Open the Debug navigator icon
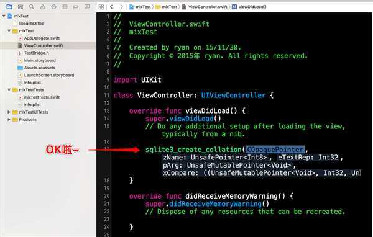The width and height of the screenshot is (373, 237). coord(65,7)
